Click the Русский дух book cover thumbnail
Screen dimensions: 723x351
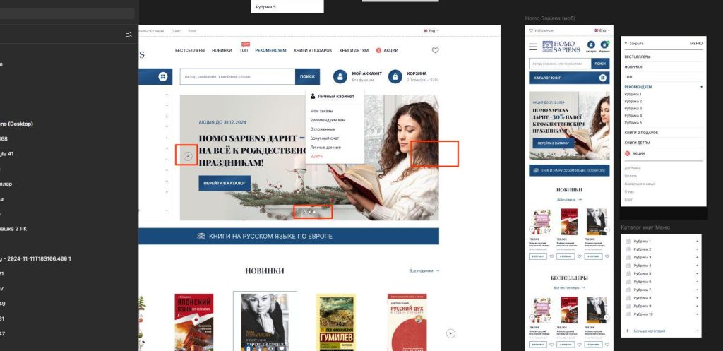[407, 323]
